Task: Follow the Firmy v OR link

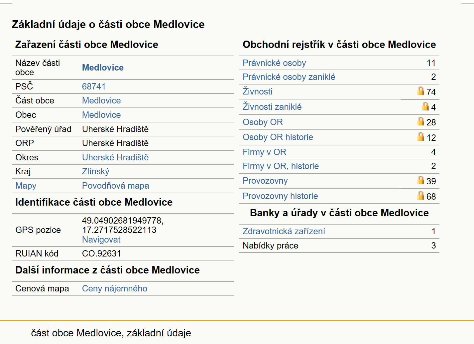Action: [x=264, y=152]
